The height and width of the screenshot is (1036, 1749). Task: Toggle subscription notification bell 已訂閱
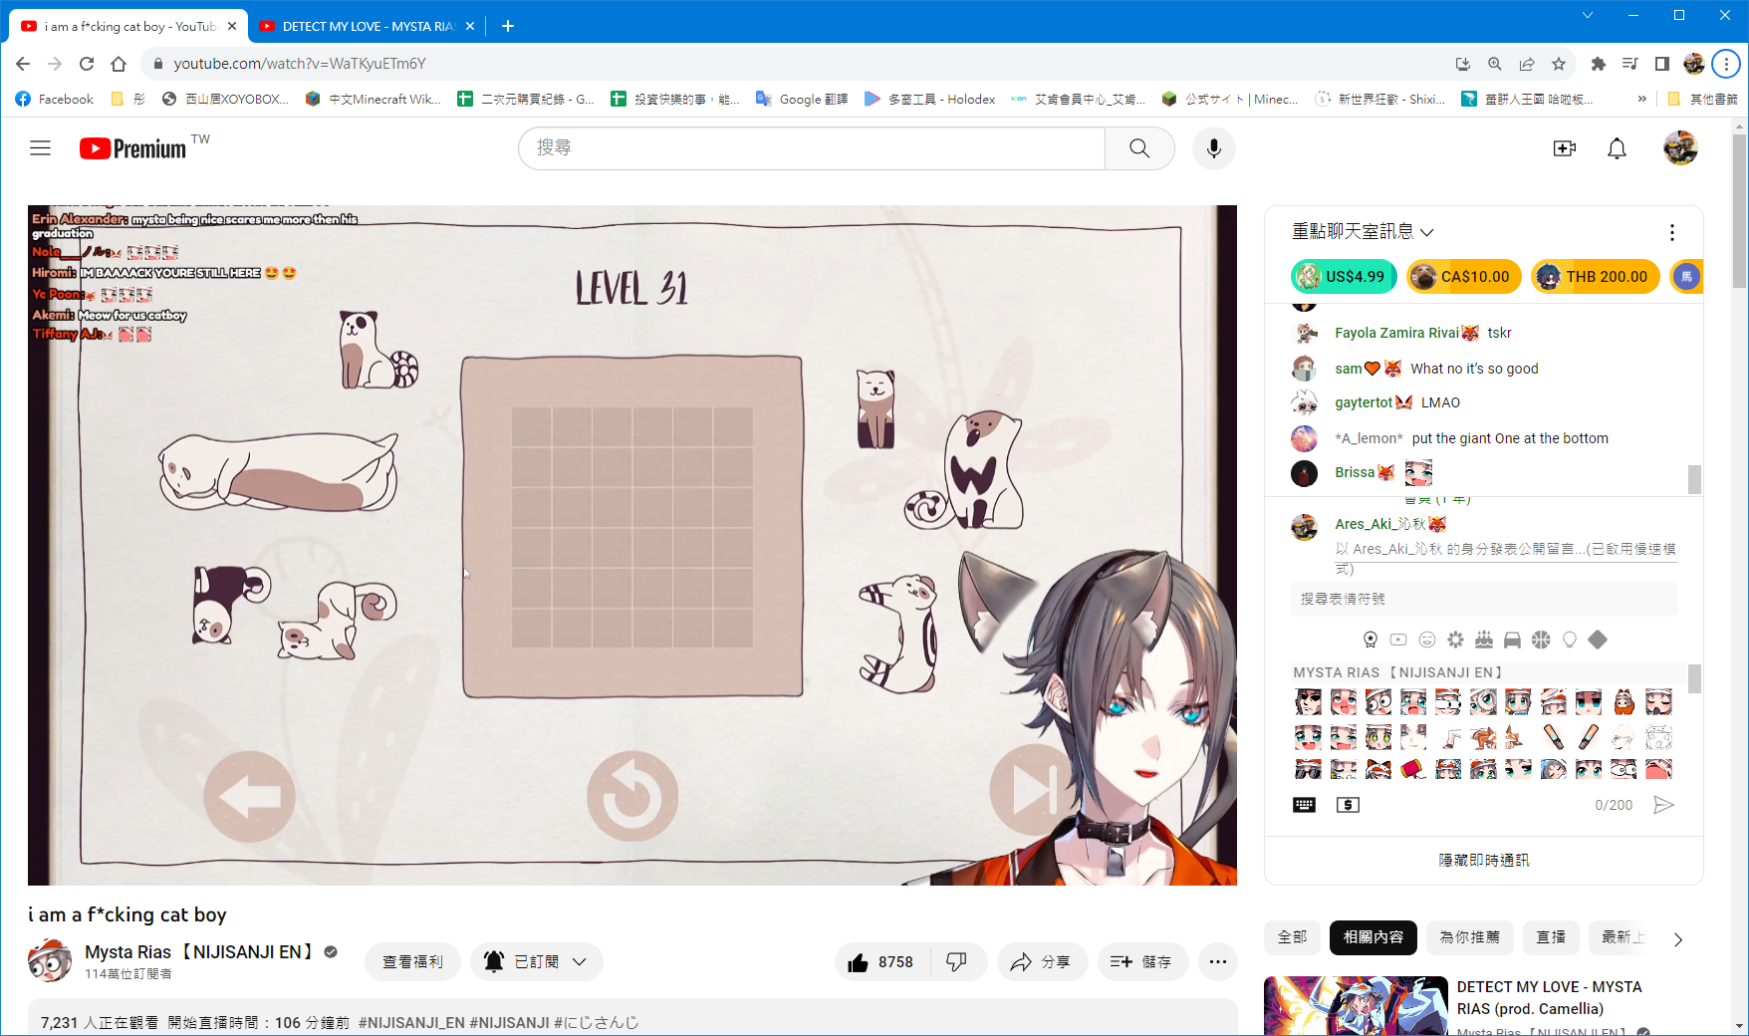click(536, 961)
